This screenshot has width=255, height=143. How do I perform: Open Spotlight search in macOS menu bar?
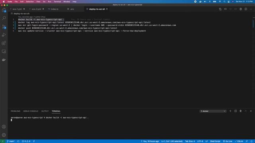tap(224, 2)
